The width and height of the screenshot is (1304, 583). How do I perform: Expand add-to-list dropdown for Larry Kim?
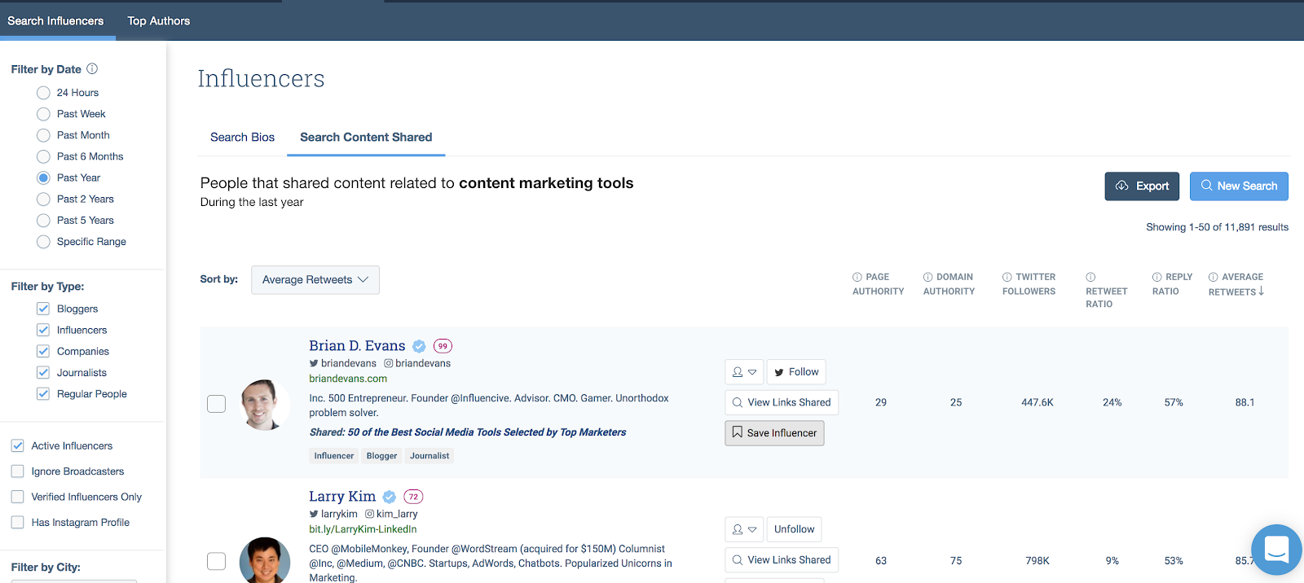tap(744, 529)
